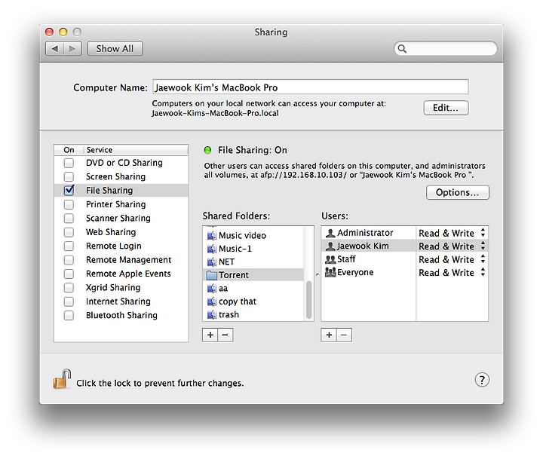This screenshot has width=543, height=459.
Task: Add a user with the plus button
Action: point(329,335)
